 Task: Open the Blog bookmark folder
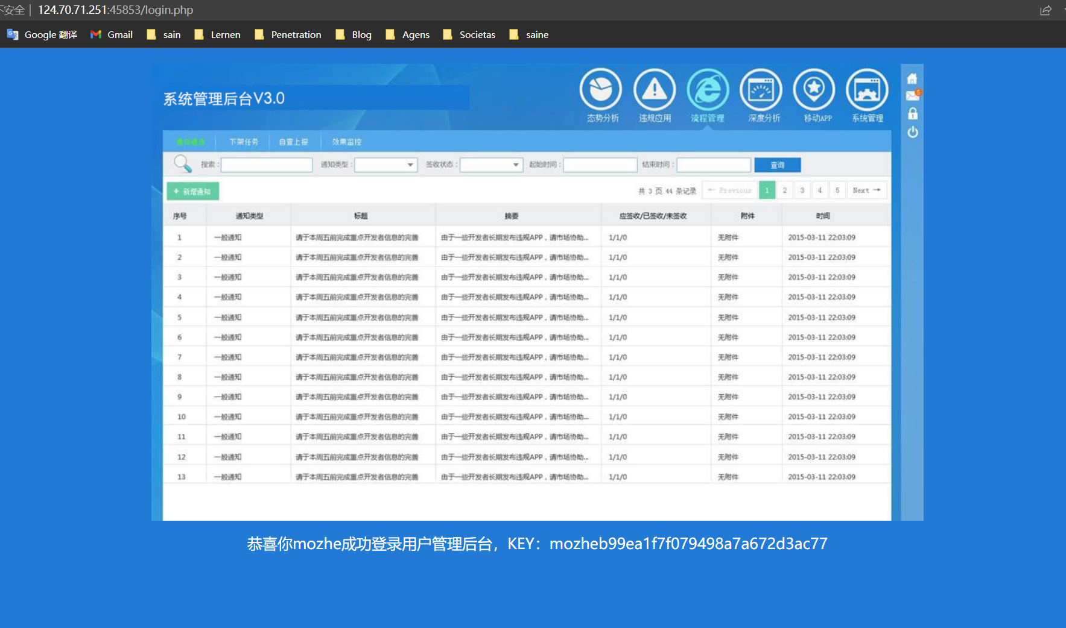pos(354,34)
